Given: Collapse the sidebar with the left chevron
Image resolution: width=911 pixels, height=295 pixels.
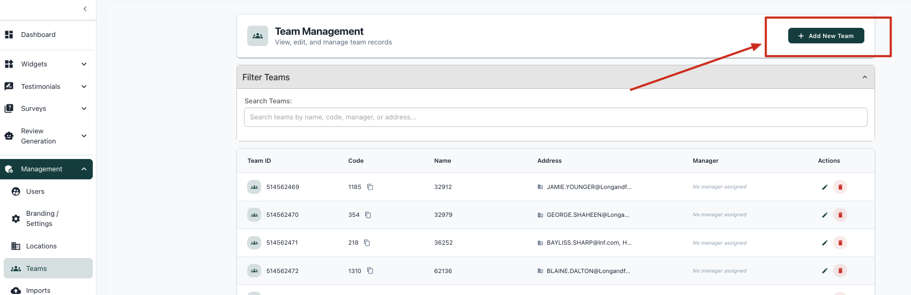Looking at the screenshot, I should [85, 9].
